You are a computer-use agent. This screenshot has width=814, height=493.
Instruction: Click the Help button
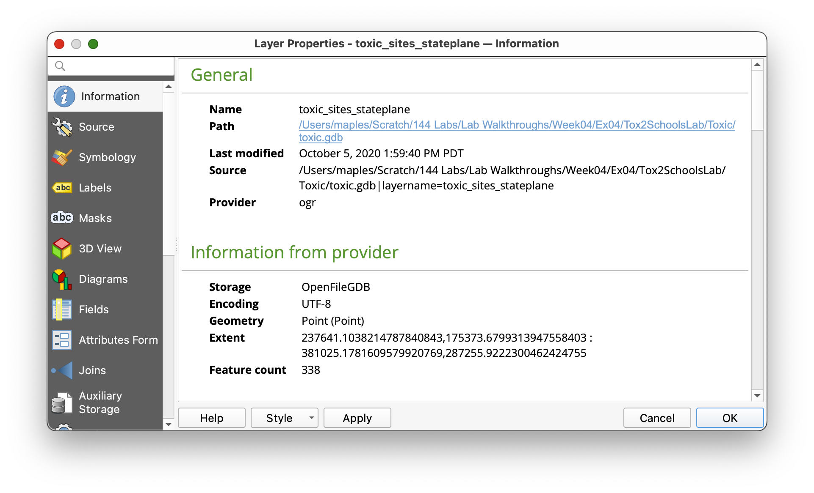pyautogui.click(x=211, y=418)
